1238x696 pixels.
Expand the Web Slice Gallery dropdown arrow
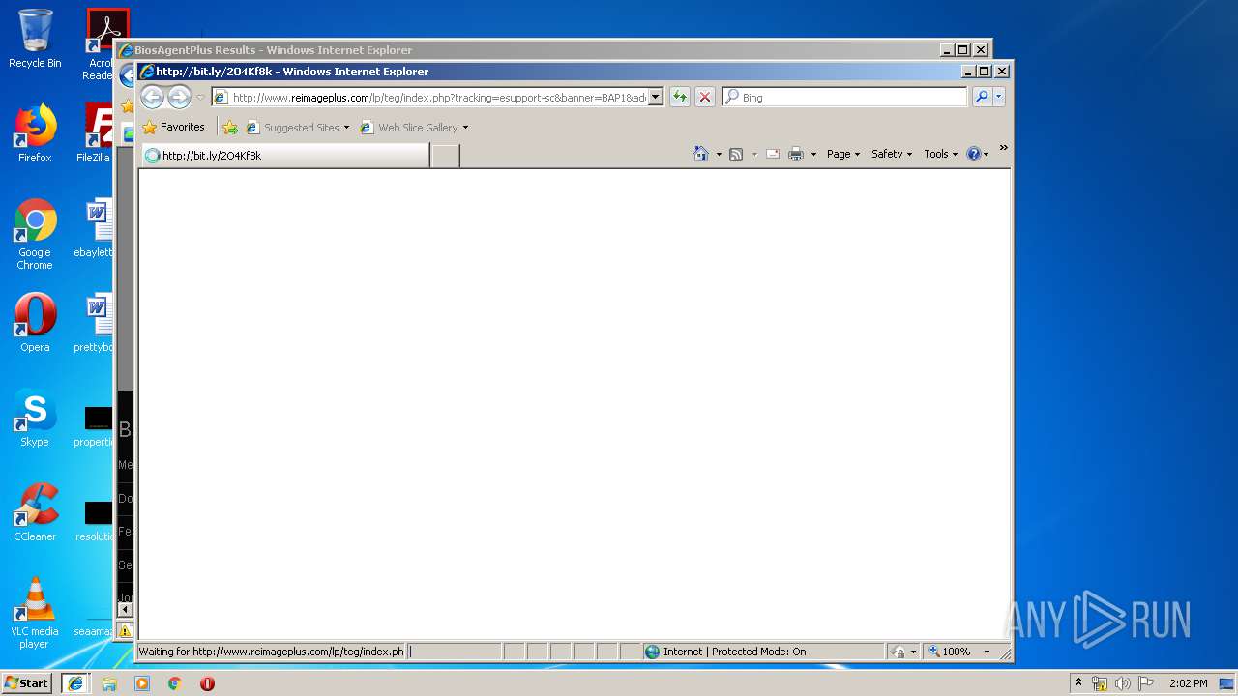[465, 128]
